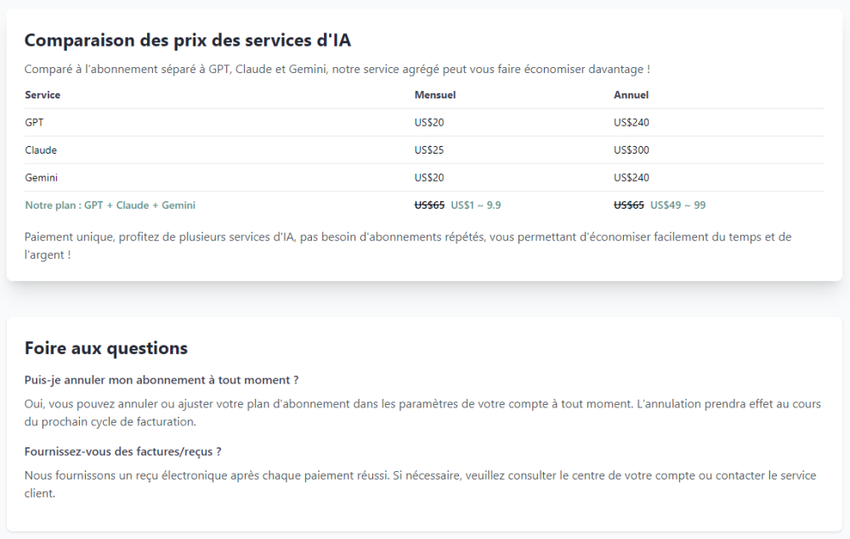Viewport: 850px width, 539px height.
Task: Click the Claude service name
Action: (x=41, y=150)
